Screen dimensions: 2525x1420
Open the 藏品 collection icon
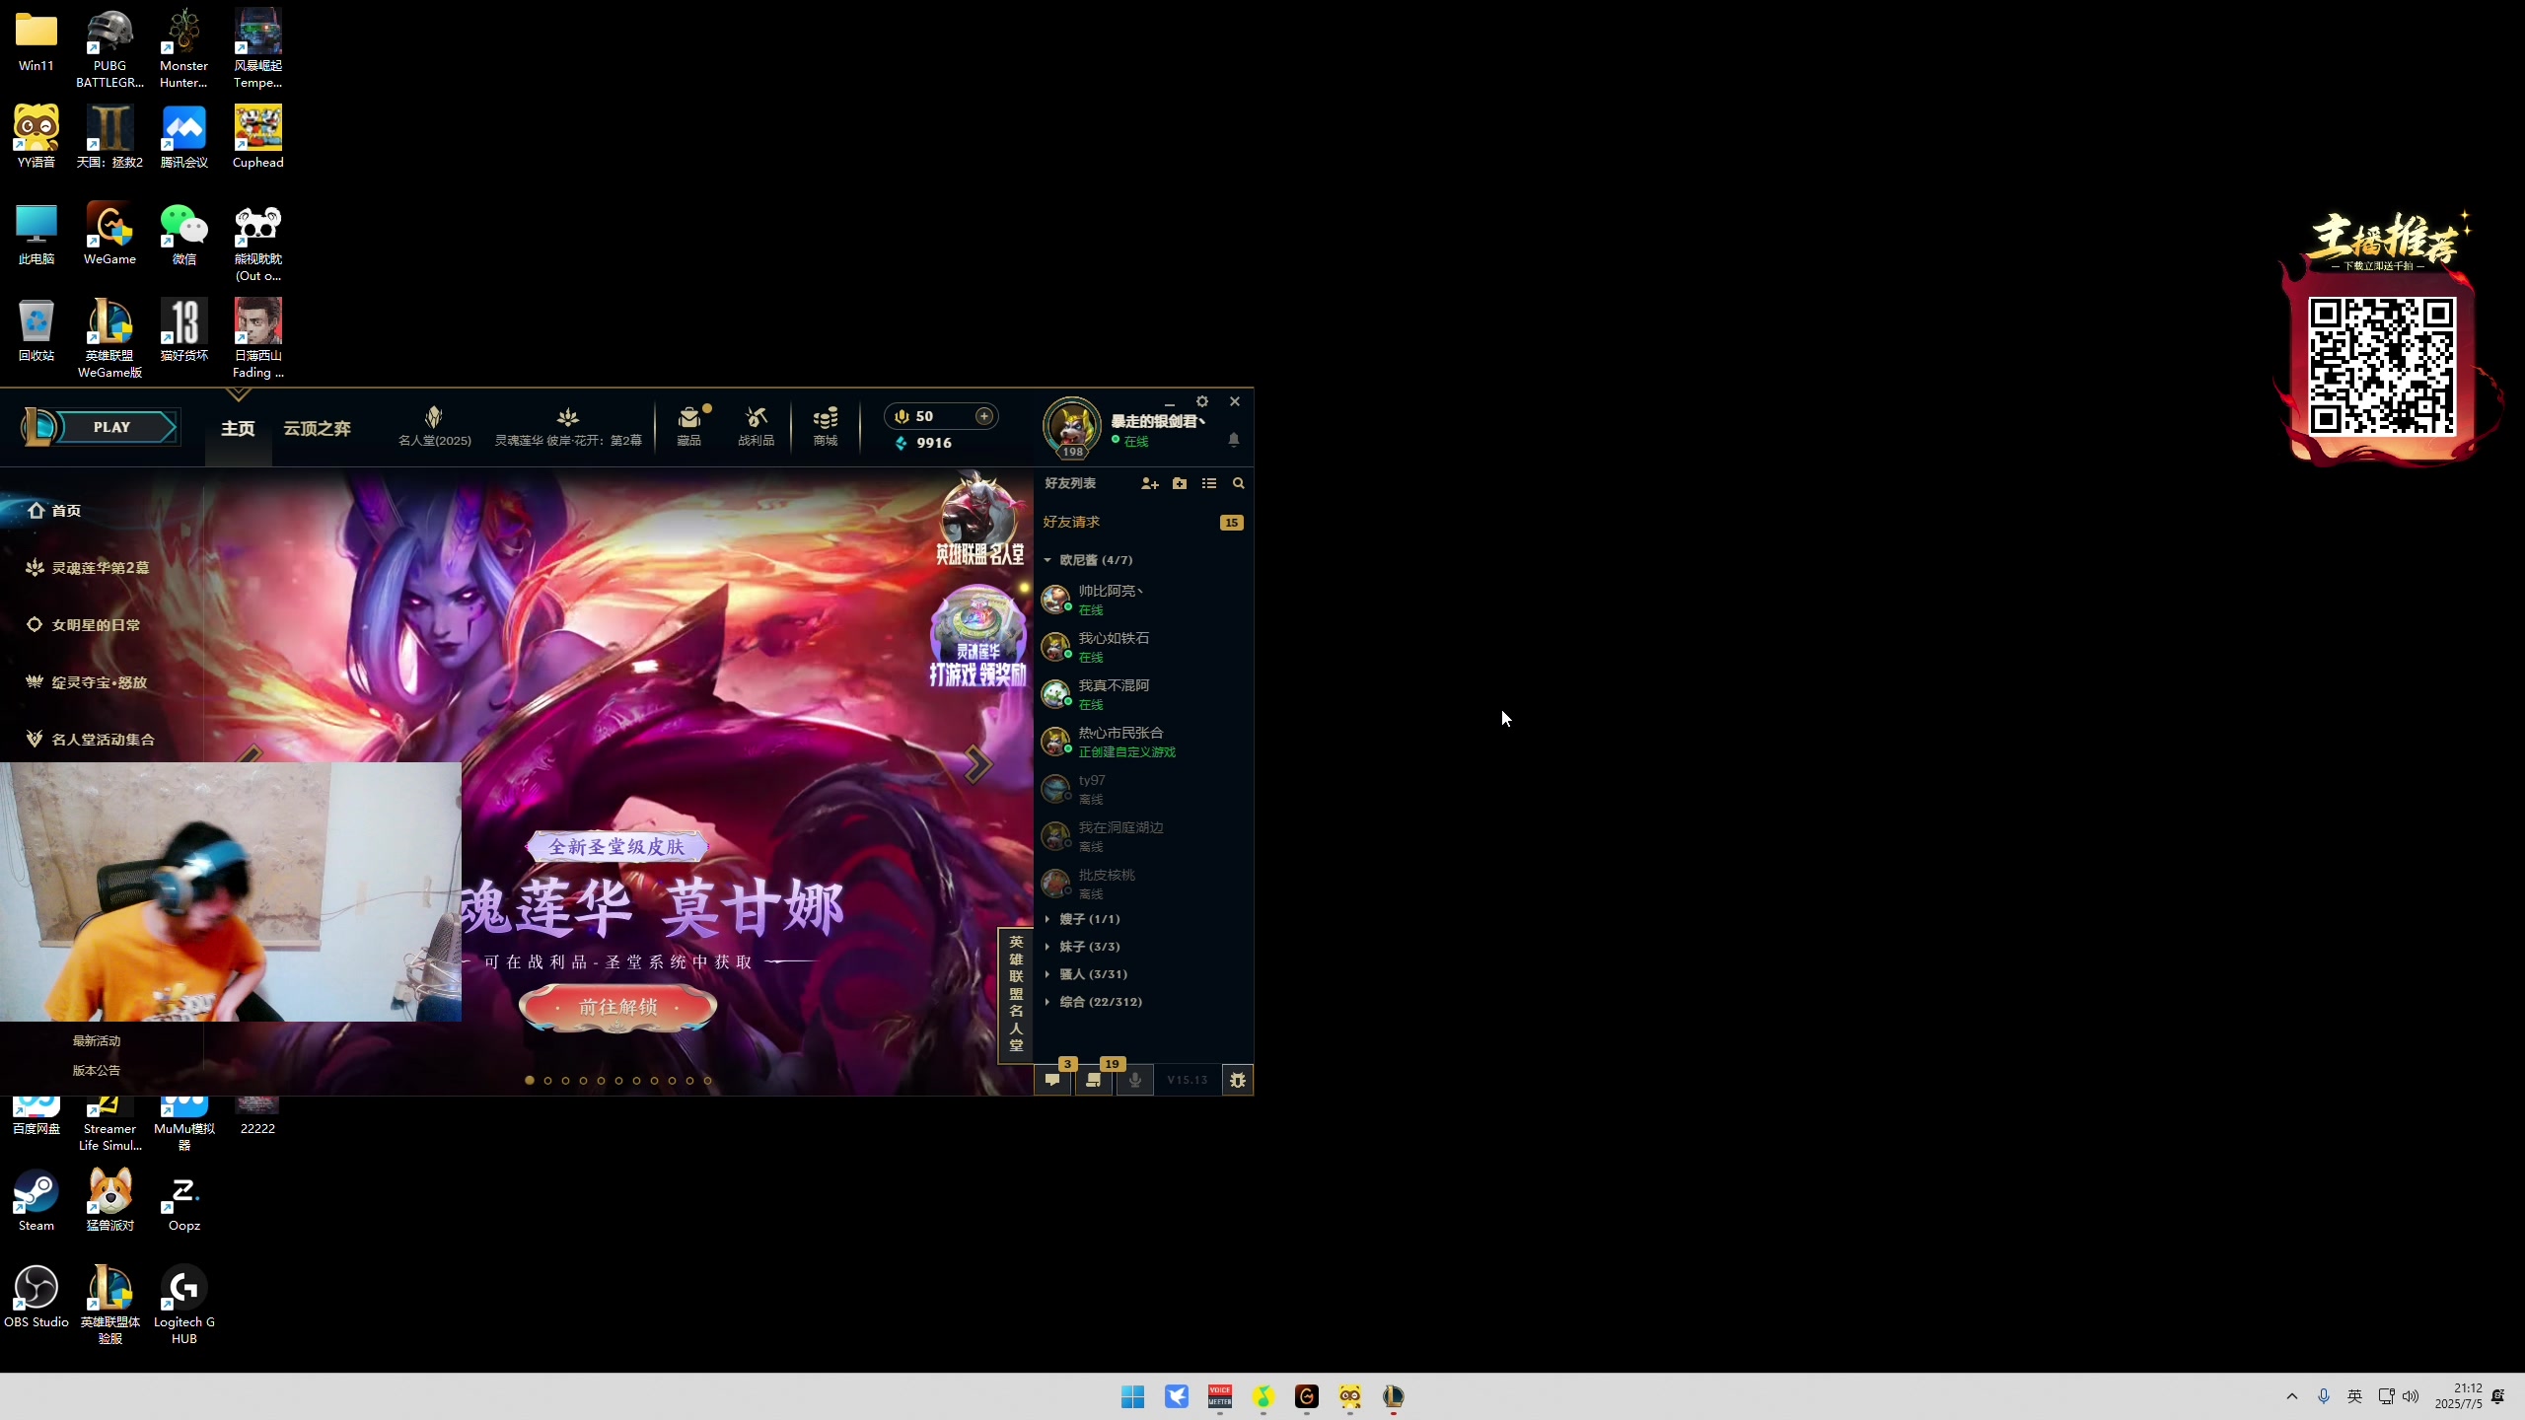(x=688, y=427)
